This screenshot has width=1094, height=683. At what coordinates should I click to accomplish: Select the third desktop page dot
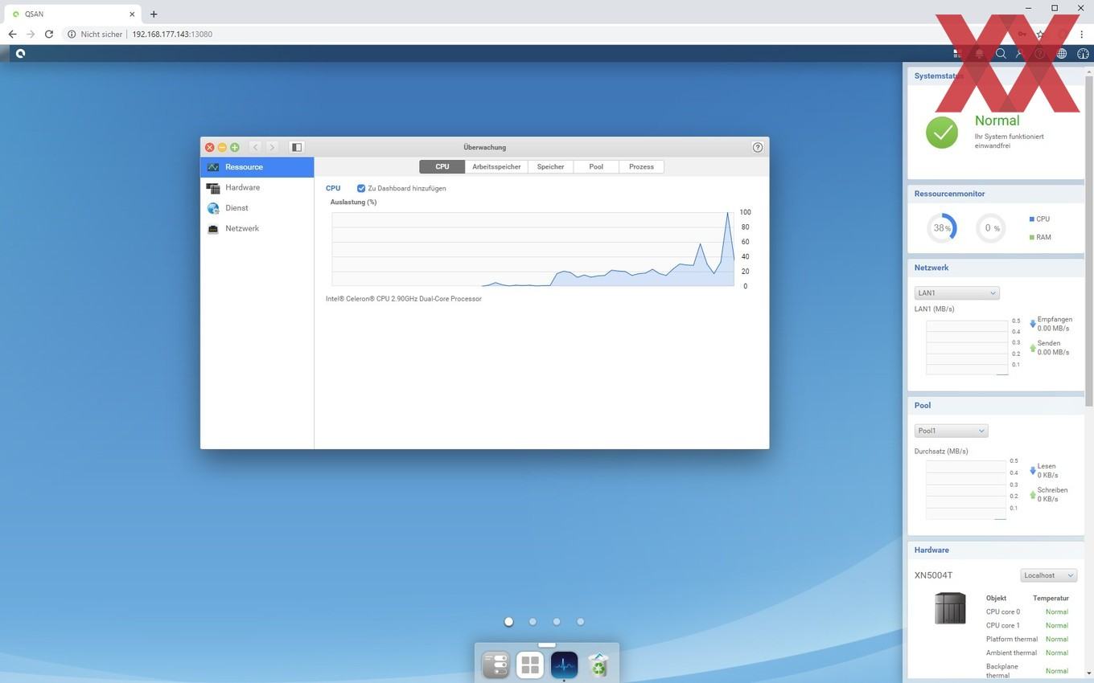point(557,621)
